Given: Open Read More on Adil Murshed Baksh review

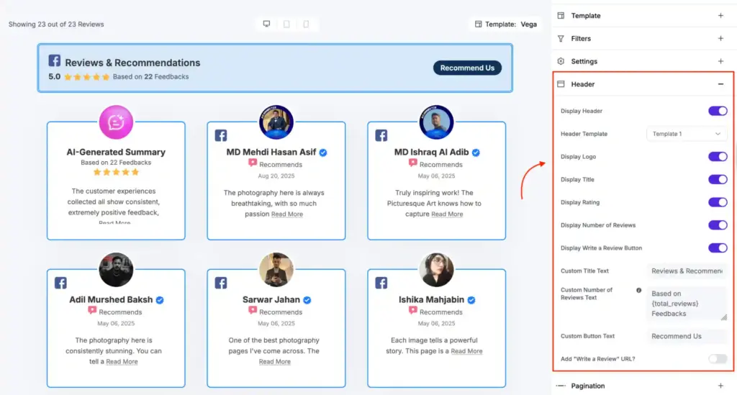Looking at the screenshot, I should pos(122,362).
